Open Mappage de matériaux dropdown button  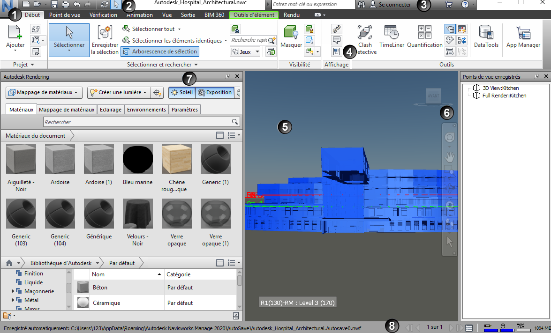point(44,92)
